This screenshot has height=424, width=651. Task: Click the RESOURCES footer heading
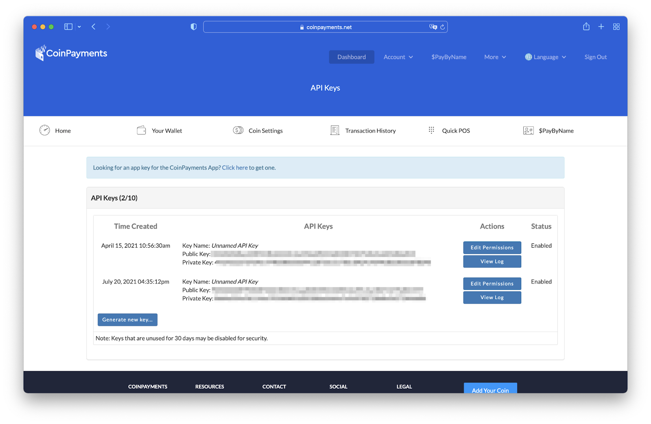(x=210, y=387)
